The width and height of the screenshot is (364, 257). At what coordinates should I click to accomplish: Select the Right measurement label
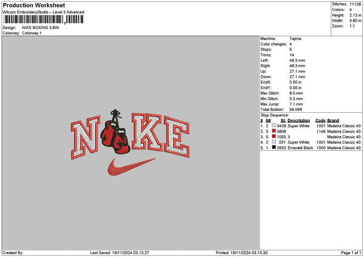click(x=265, y=66)
